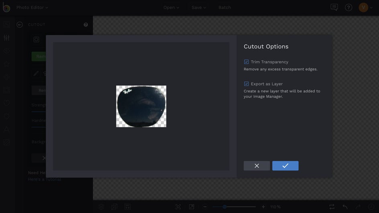
Task: Expand the Open menu
Action: (x=171, y=8)
